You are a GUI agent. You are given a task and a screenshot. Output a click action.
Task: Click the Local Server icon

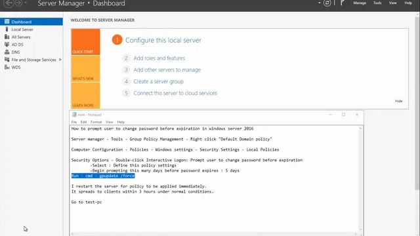pos(7,29)
